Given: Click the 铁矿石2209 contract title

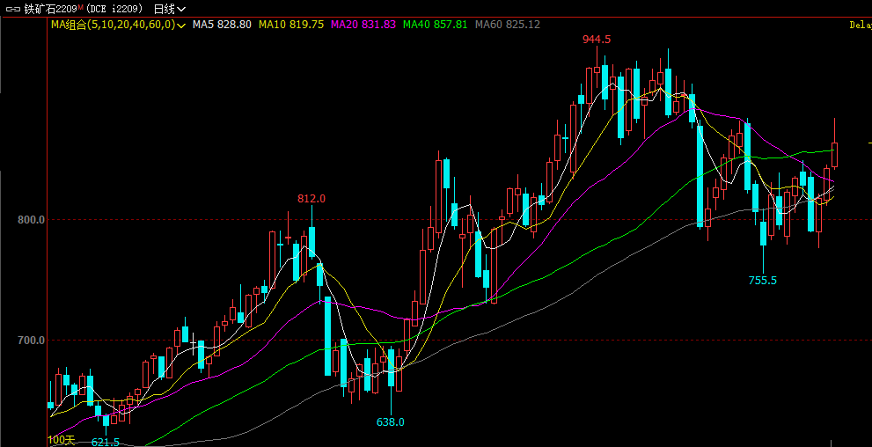Looking at the screenshot, I should click(51, 9).
